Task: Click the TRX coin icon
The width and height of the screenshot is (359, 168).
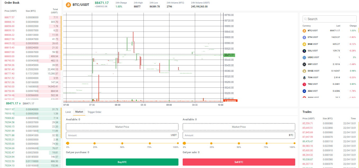Action: [304, 84]
